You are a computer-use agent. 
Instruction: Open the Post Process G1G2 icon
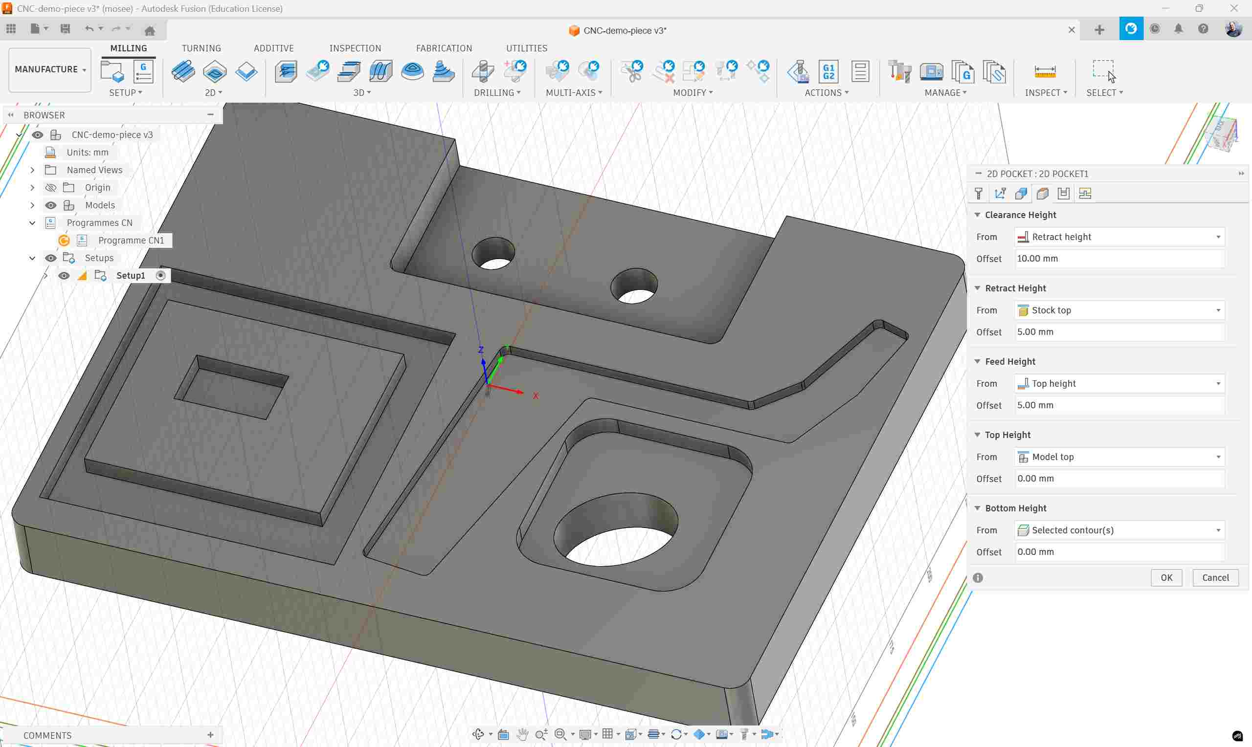pyautogui.click(x=828, y=71)
